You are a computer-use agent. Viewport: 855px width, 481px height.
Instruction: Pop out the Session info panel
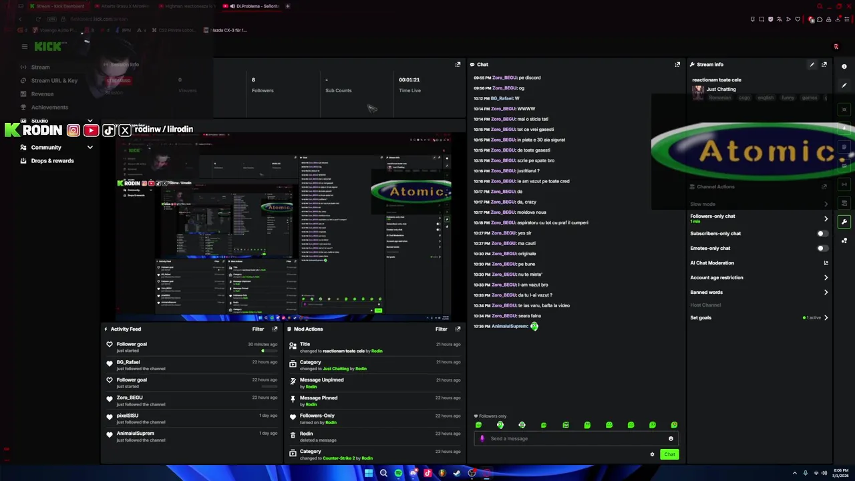pyautogui.click(x=458, y=65)
